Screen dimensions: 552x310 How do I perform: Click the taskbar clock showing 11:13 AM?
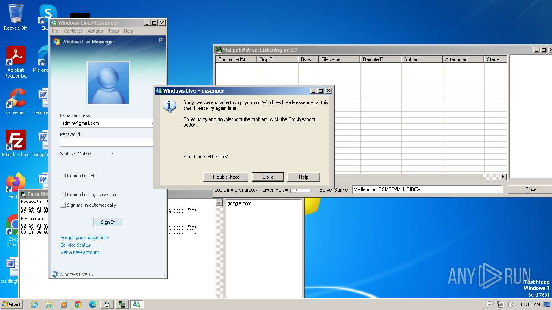coord(530,304)
